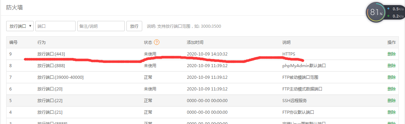Click the 端口 port input field

tap(56, 26)
